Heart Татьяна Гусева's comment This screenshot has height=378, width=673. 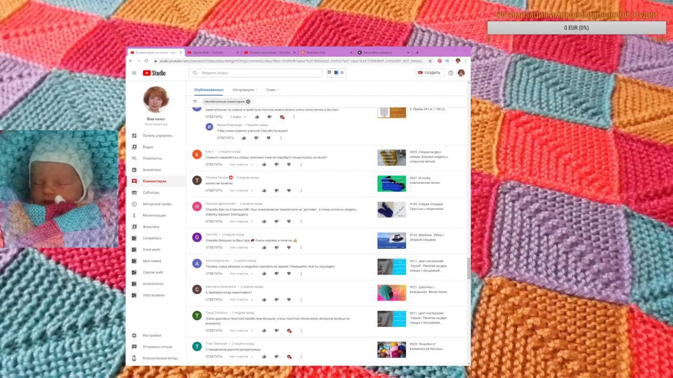tap(289, 191)
